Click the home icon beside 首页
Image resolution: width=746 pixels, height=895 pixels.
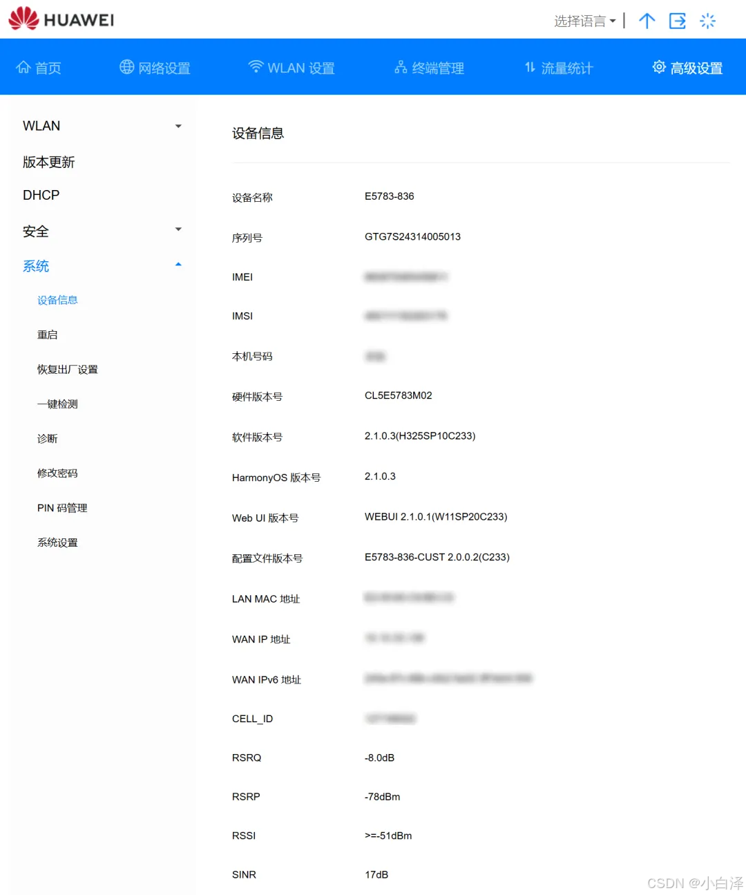[x=23, y=67]
